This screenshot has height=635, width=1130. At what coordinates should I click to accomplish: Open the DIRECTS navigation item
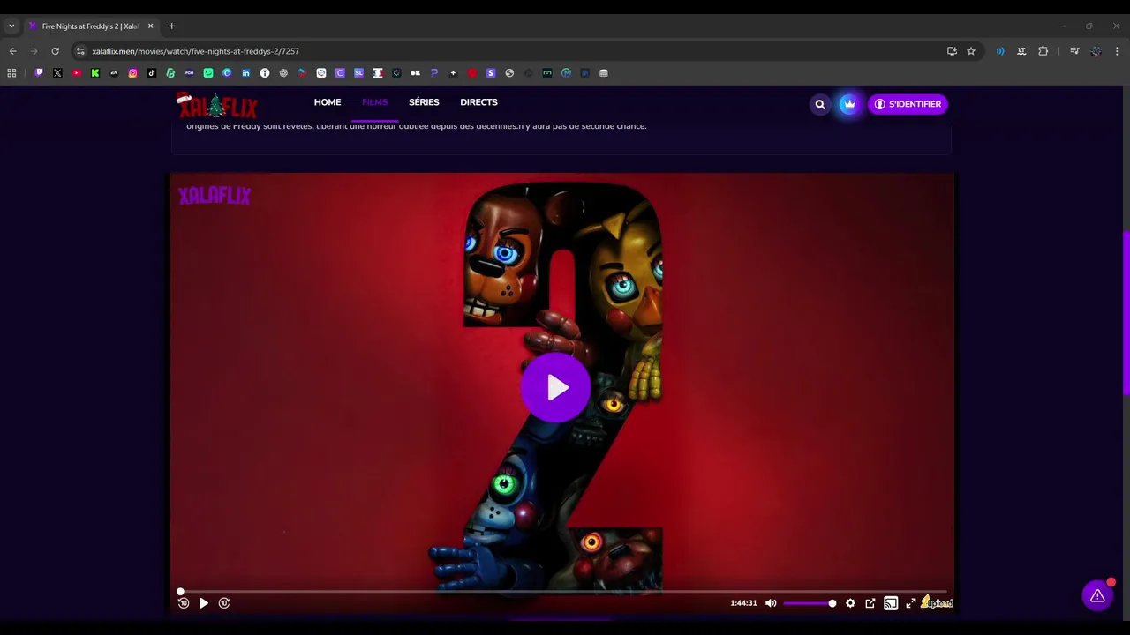pos(478,102)
